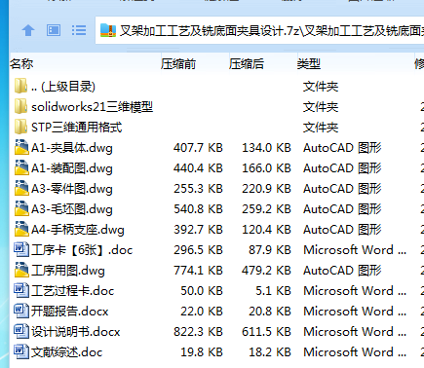Image resolution: width=424 pixels, height=368 pixels.
Task: Select file name 文献综述.doc
Action: pyautogui.click(x=67, y=352)
